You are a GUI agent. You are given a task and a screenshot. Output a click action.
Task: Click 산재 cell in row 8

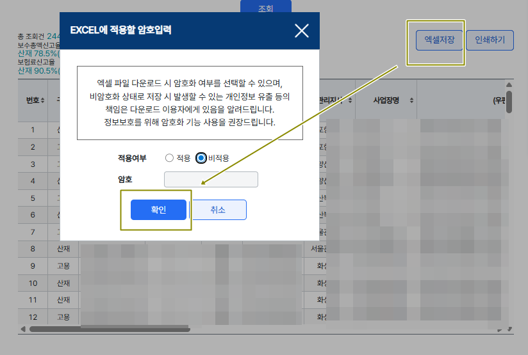(x=63, y=249)
